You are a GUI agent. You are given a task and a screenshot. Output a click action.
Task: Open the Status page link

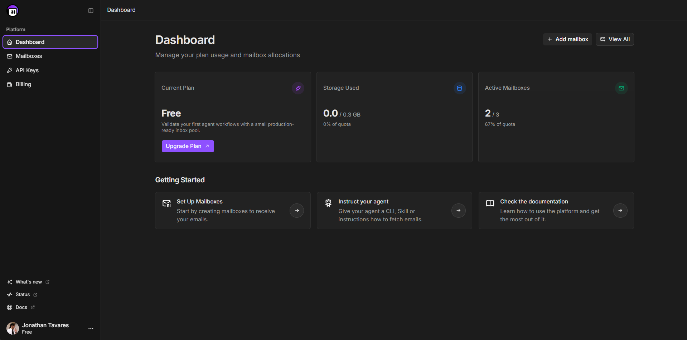[x=23, y=295]
